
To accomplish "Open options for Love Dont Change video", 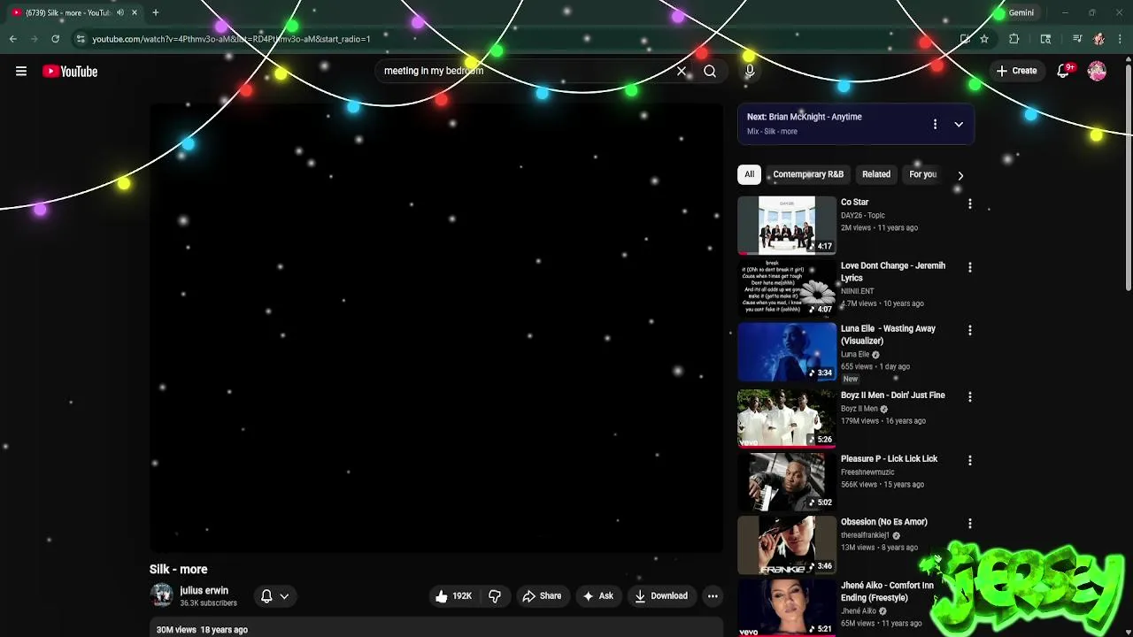I will (x=969, y=267).
